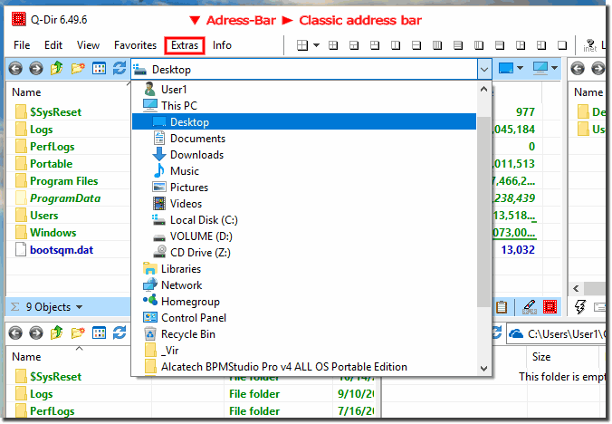
Task: Select Local Disk (C:) in the list
Action: tap(304, 220)
